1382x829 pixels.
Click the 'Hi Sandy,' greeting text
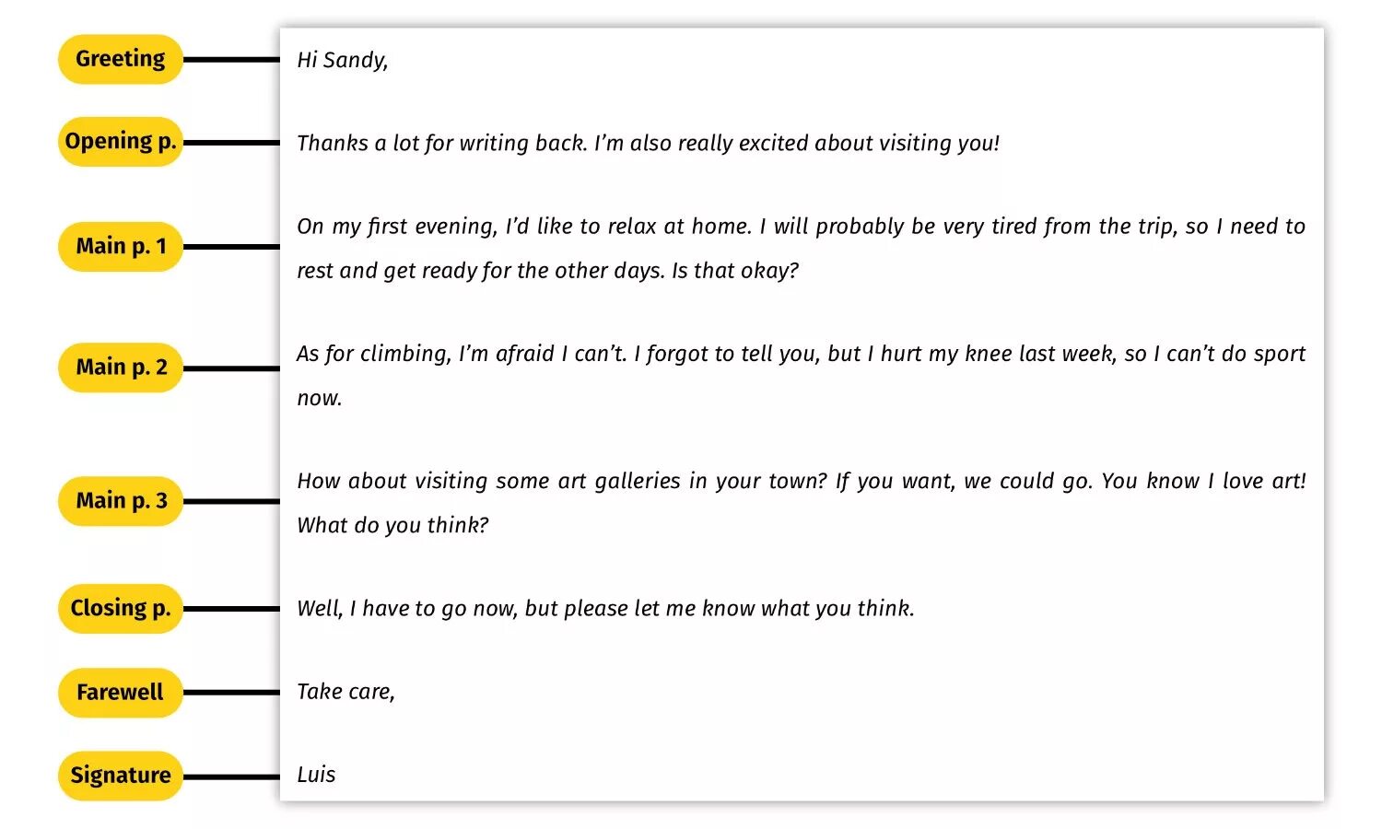342,60
